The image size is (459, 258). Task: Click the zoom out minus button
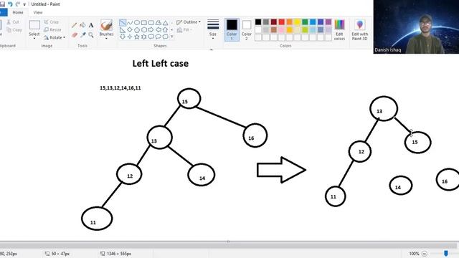pyautogui.click(x=425, y=254)
